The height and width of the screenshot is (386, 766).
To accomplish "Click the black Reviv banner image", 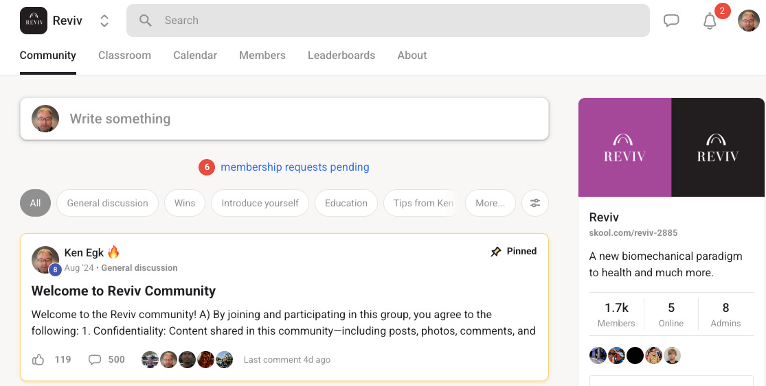I will 718,147.
